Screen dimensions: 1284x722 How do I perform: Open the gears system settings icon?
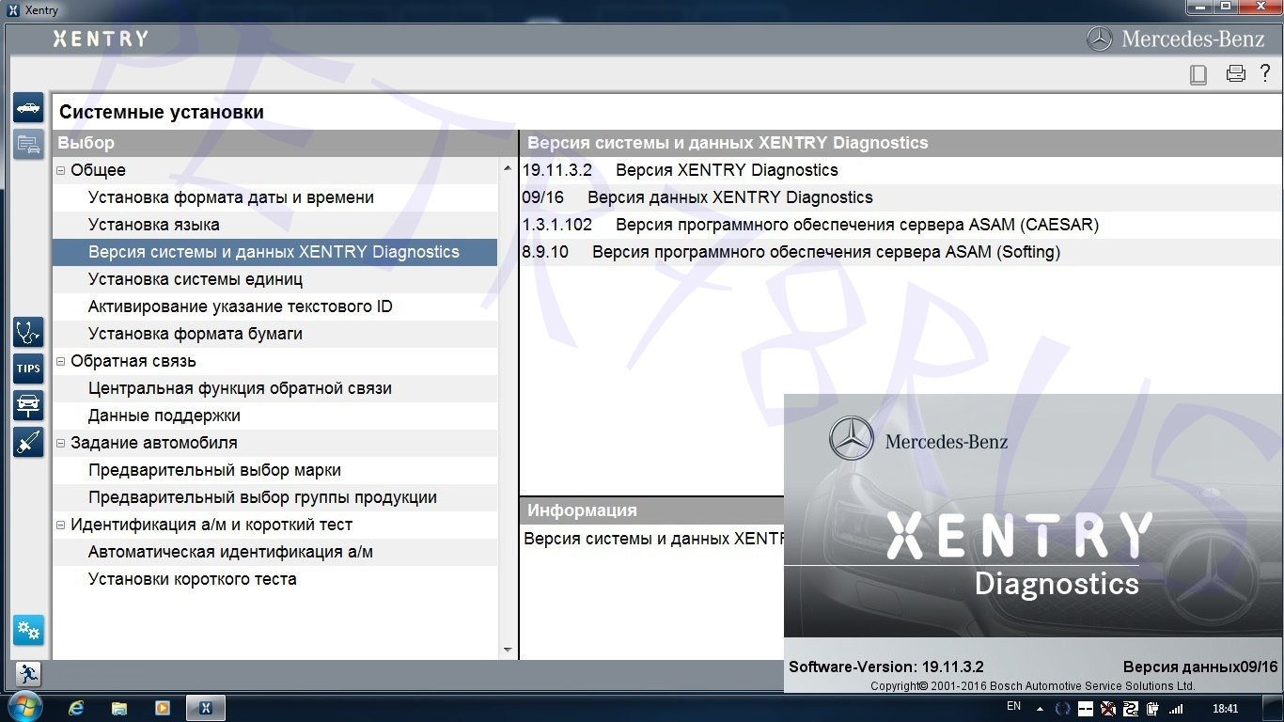28,630
